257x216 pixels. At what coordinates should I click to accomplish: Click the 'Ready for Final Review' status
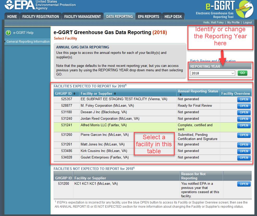tap(195, 106)
